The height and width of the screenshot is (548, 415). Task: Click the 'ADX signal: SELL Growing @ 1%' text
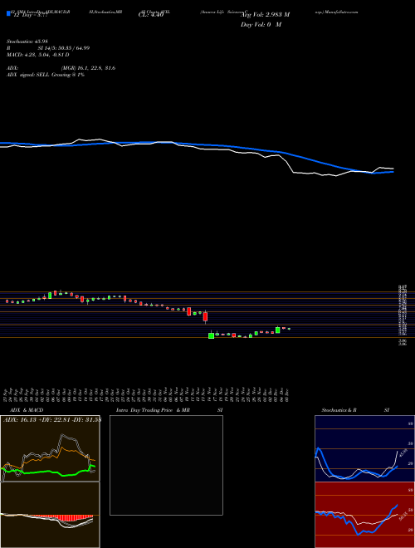tap(46, 75)
